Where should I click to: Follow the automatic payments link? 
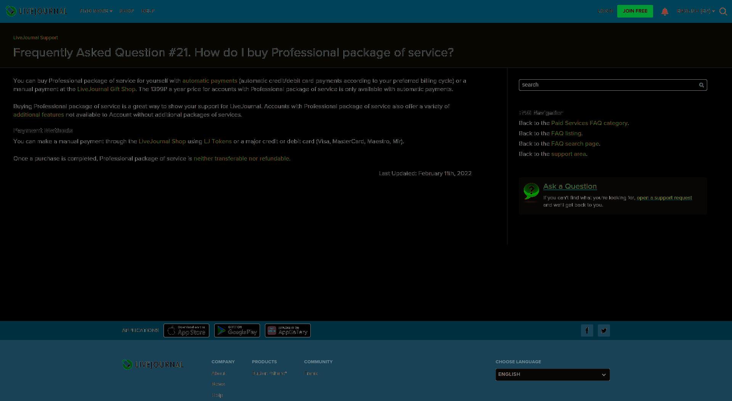point(210,81)
